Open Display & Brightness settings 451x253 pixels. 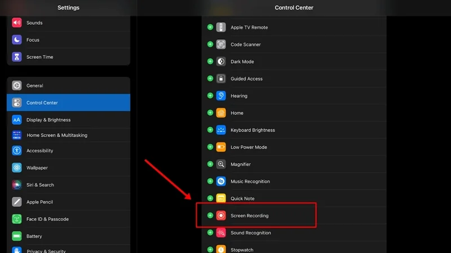click(x=68, y=120)
